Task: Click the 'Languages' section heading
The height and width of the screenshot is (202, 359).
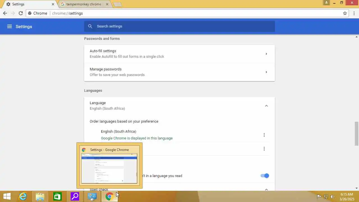Action: point(93,90)
